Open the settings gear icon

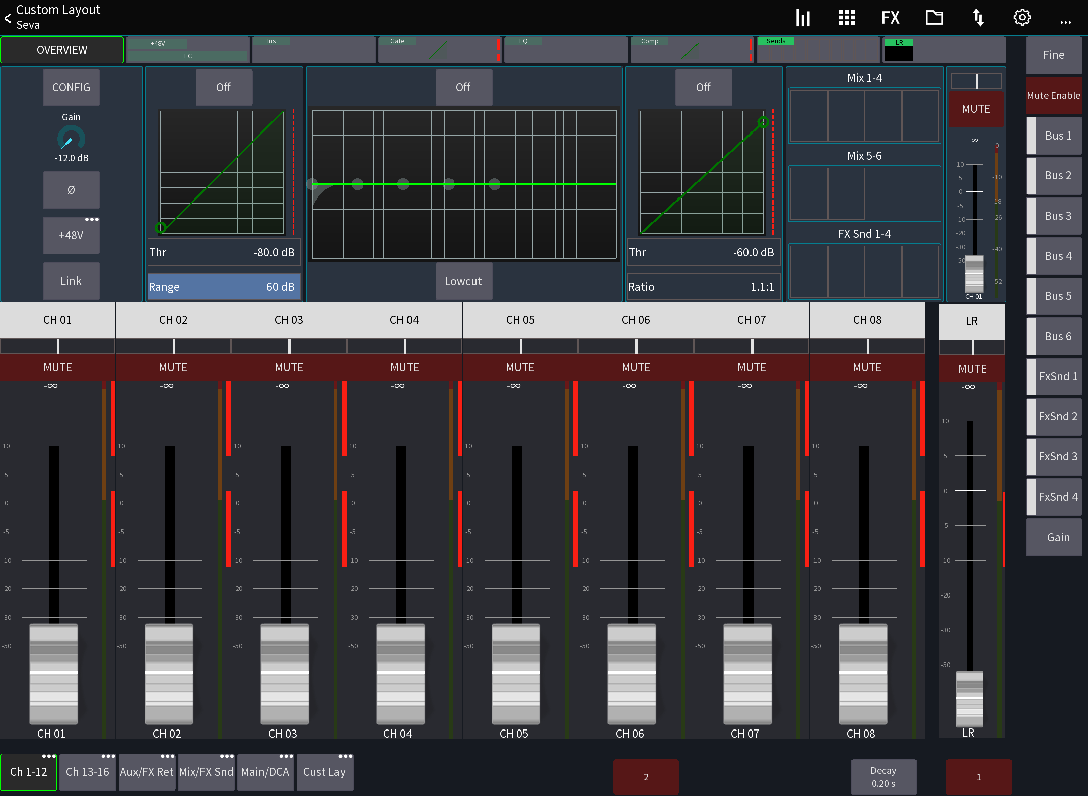(1022, 17)
